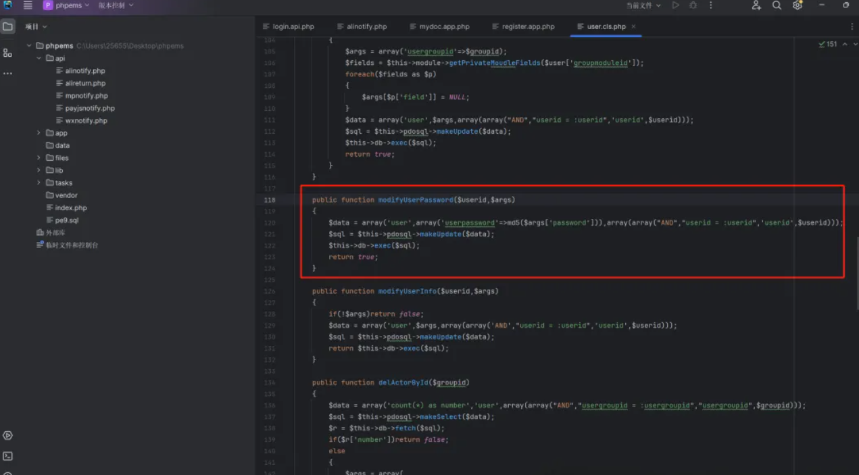The width and height of the screenshot is (859, 475).
Task: Click the Debug bug icon
Action: pos(693,5)
